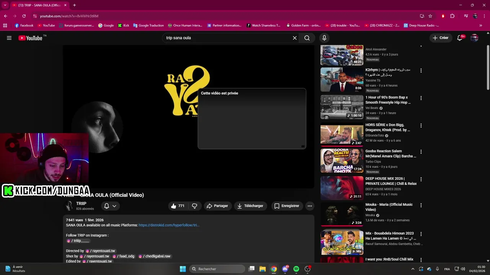Screen dimensions: 490x275
Task: Open options for K2rhym video
Action: click(421, 71)
